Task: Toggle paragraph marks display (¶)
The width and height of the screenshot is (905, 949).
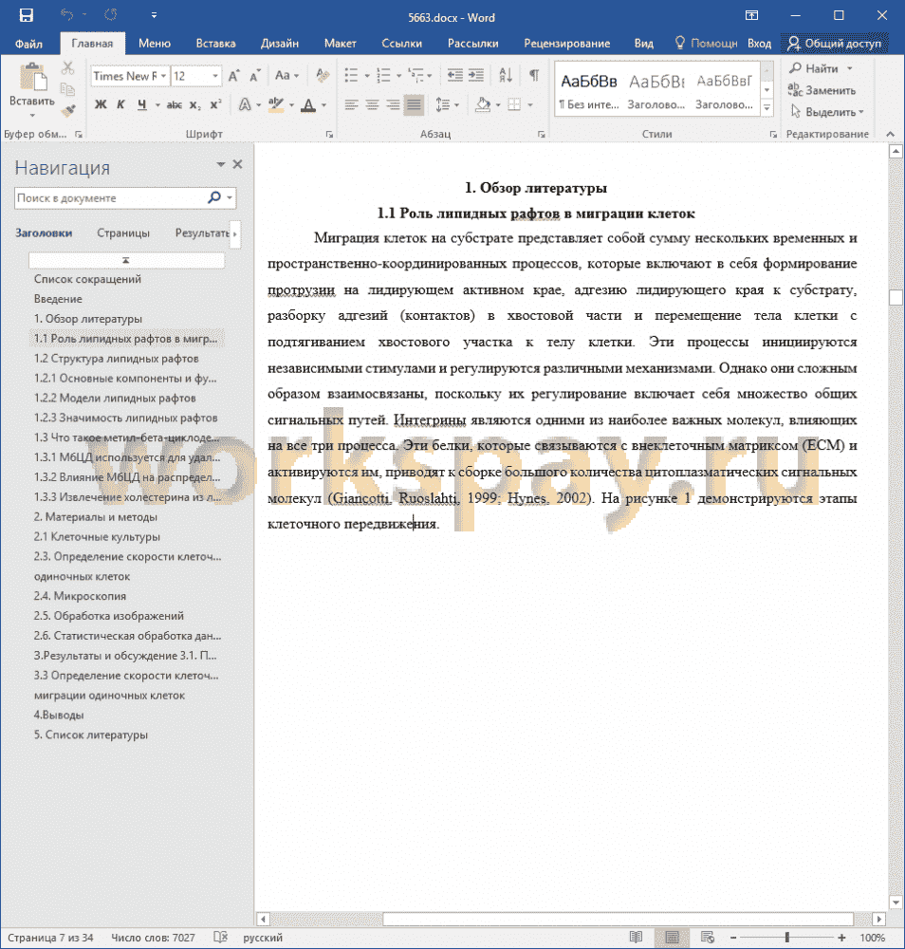Action: pyautogui.click(x=534, y=75)
